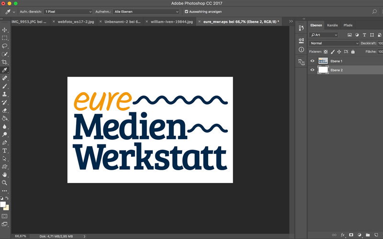The width and height of the screenshot is (383, 239).
Task: Select the Pen tool
Action: click(4, 142)
